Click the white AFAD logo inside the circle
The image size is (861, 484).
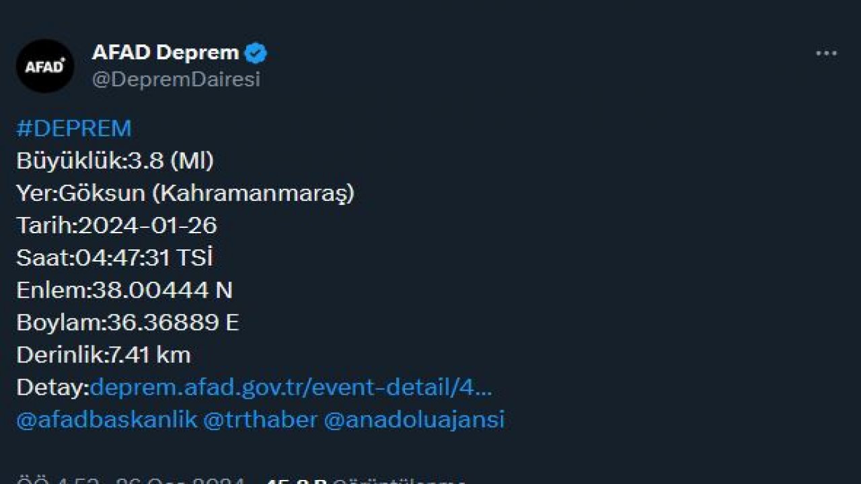point(44,65)
